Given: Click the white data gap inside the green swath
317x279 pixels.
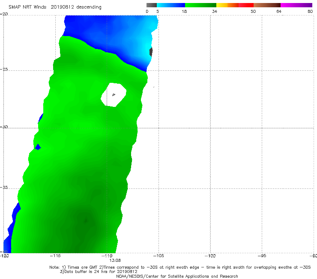Looking at the screenshot, I should tap(114, 94).
